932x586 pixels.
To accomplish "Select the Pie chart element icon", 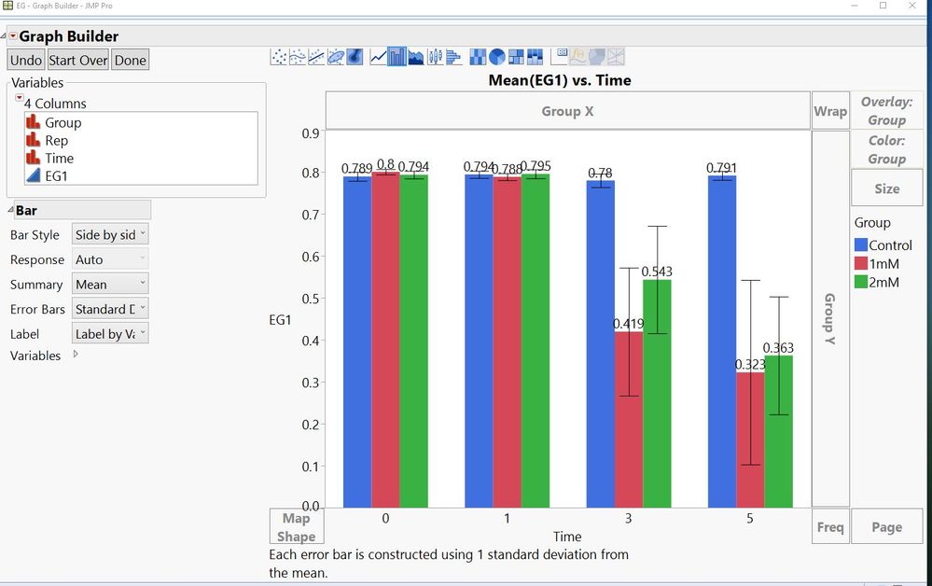I will [497, 57].
